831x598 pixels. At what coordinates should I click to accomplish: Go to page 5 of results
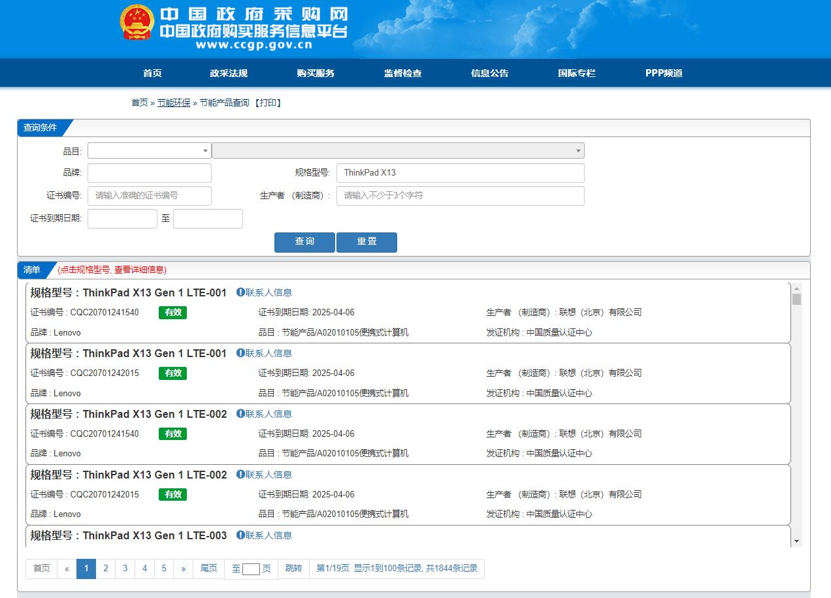tap(164, 569)
